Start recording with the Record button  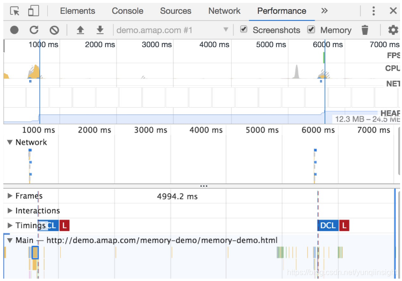[x=14, y=30]
